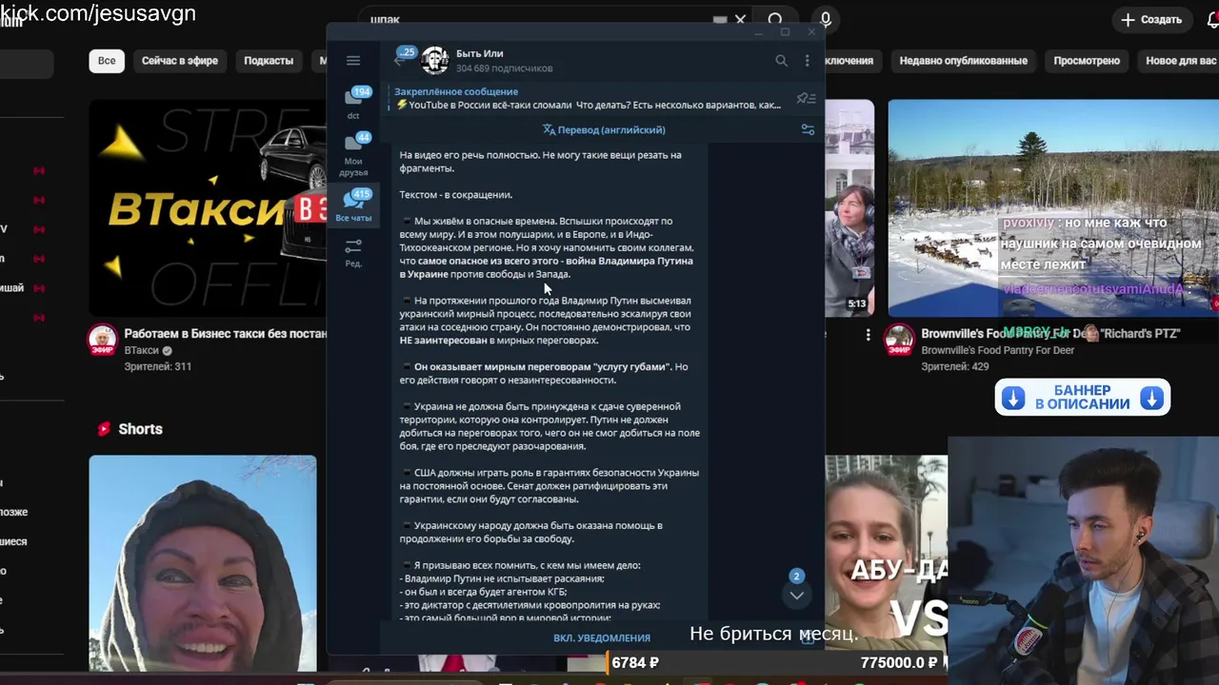Image resolution: width=1219 pixels, height=685 pixels.
Task: Open Brownville's Food Pantry For Deer channel name
Action: tap(997, 350)
